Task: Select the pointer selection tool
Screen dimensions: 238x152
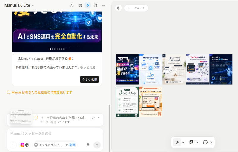Action: (x=177, y=142)
